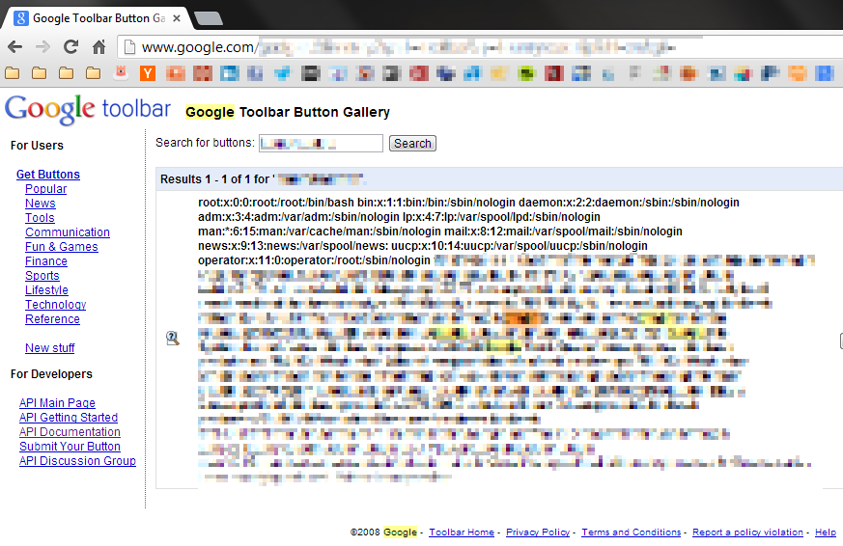This screenshot has height=546, width=843.
Task: Open the Finance category link
Action: [x=46, y=261]
